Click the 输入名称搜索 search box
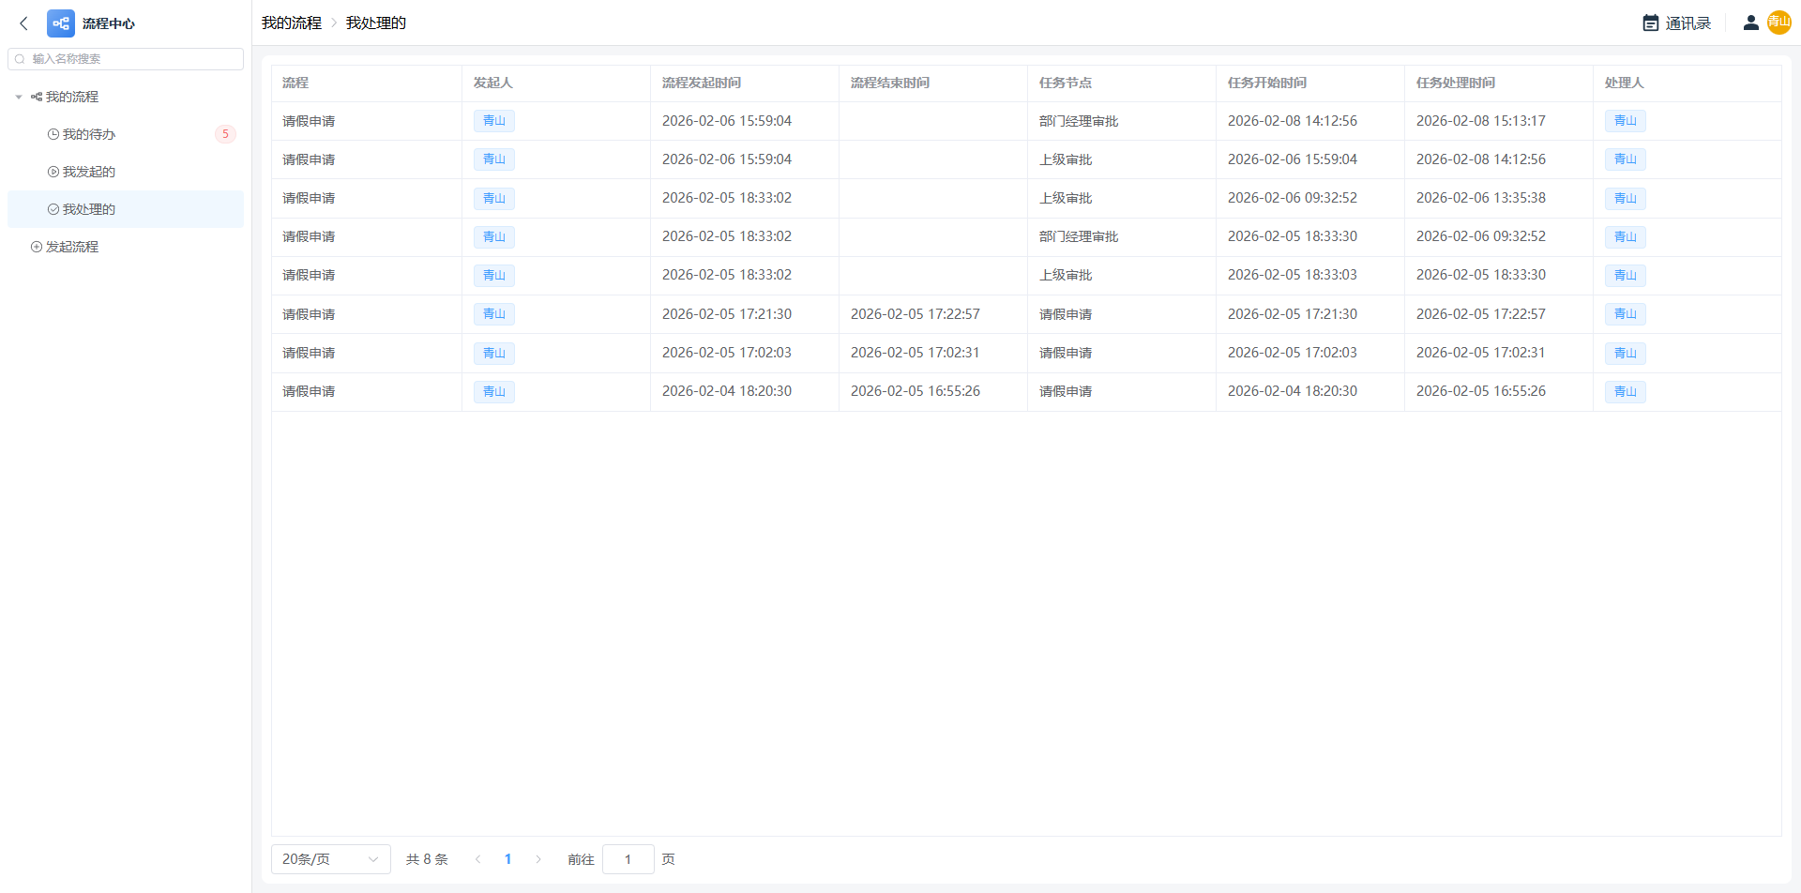Image resolution: width=1801 pixels, height=893 pixels. click(x=131, y=59)
